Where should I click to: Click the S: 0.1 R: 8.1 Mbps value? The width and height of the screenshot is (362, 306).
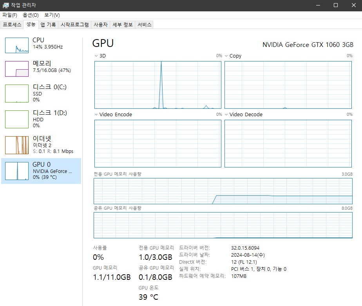(53, 151)
